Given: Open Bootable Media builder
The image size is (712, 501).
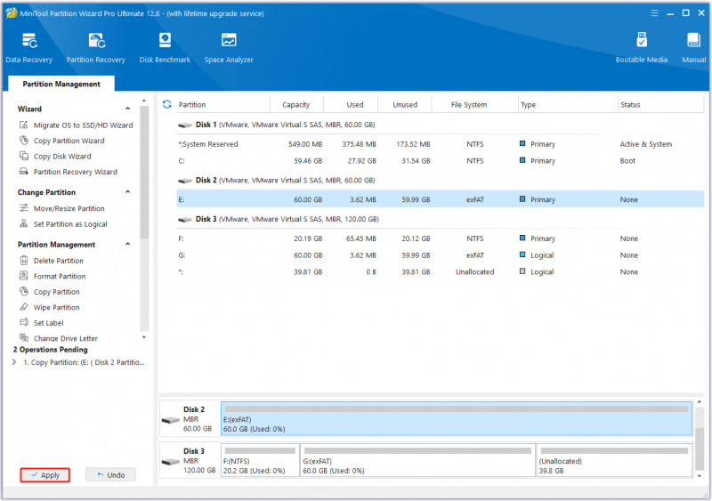Looking at the screenshot, I should click(641, 48).
